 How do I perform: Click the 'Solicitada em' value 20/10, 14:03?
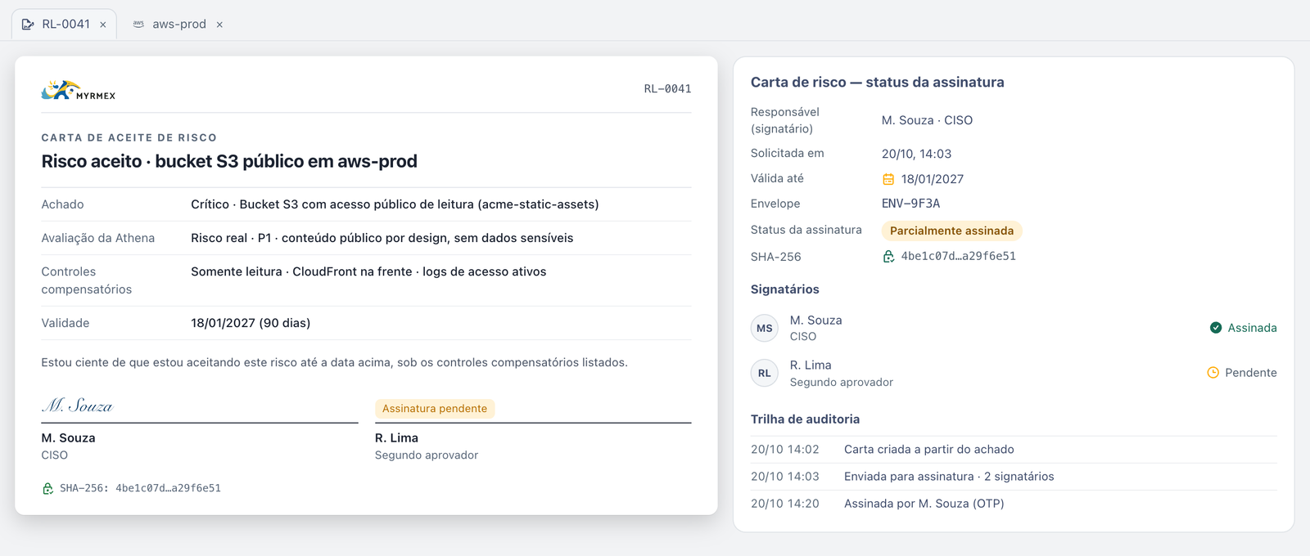click(x=916, y=154)
